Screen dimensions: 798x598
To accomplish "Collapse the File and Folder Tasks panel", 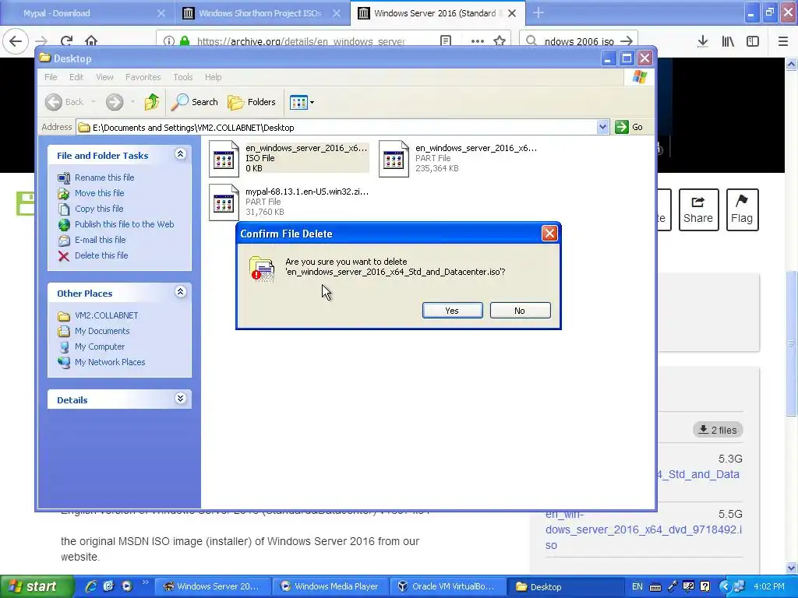I will click(180, 154).
